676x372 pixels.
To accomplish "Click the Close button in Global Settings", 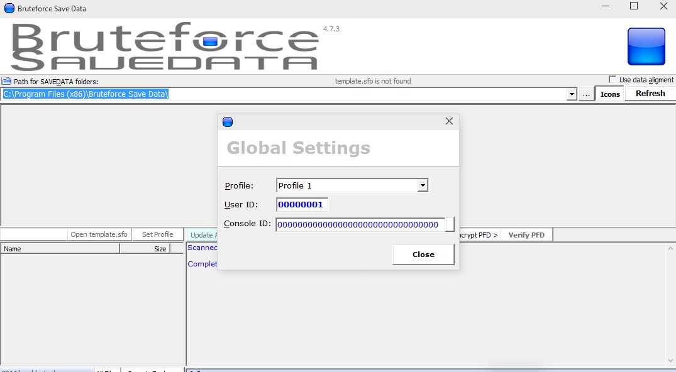I will click(423, 254).
